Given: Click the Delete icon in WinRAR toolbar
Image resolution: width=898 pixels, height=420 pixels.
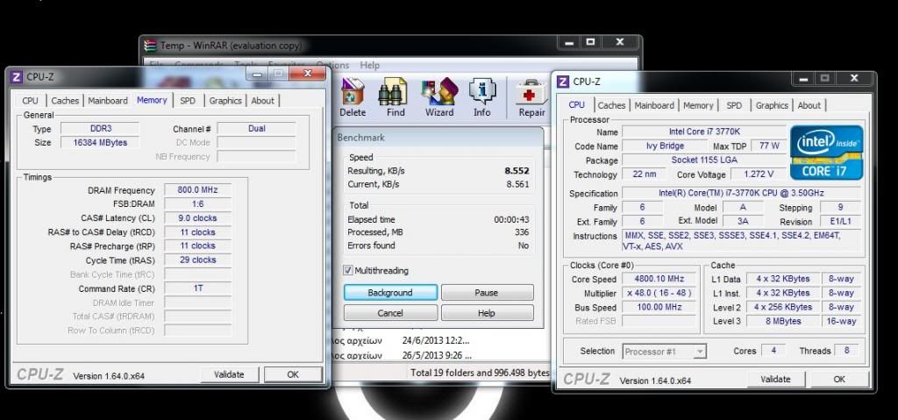Looking at the screenshot, I should pos(353,92).
